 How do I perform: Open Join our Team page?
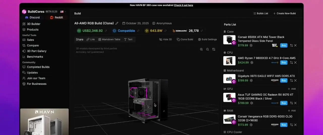coord(34,78)
